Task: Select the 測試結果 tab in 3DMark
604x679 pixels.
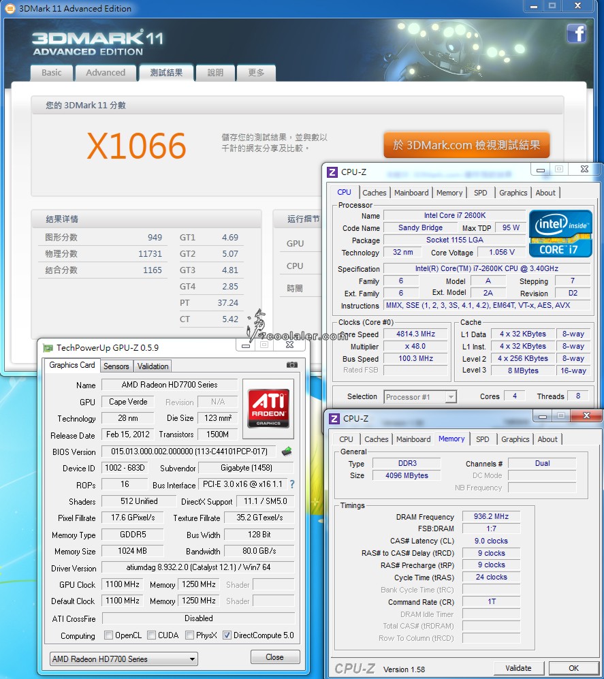Action: [x=166, y=73]
